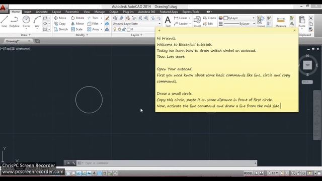
Task: Expand the Modify panel
Action: 82,35
